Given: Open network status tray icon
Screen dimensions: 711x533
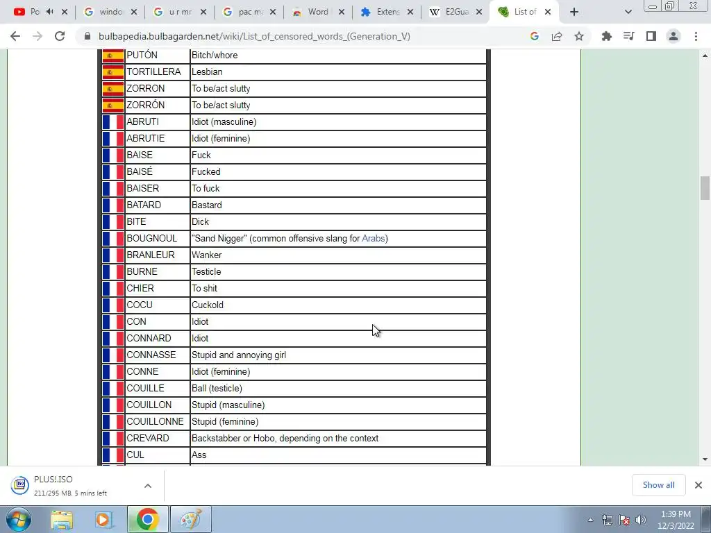Looking at the screenshot, I should [607, 520].
